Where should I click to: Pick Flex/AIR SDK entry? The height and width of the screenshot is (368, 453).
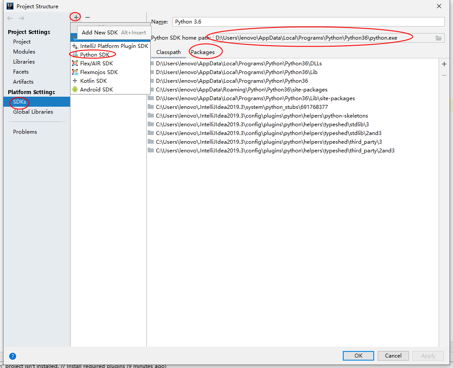pyautogui.click(x=96, y=63)
